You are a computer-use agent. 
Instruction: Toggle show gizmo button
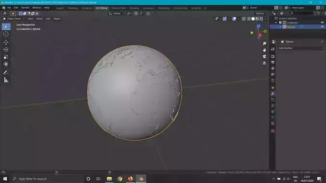(225, 19)
